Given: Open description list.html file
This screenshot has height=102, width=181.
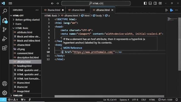Looking at the screenshot, I should 28,58.
